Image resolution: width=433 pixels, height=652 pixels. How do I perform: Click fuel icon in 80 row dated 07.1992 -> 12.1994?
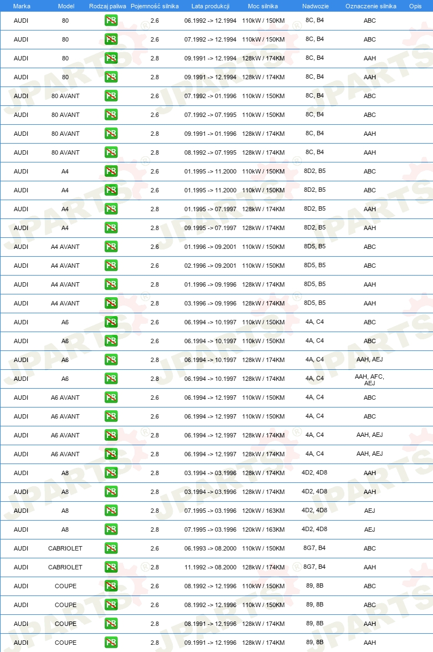coord(111,39)
